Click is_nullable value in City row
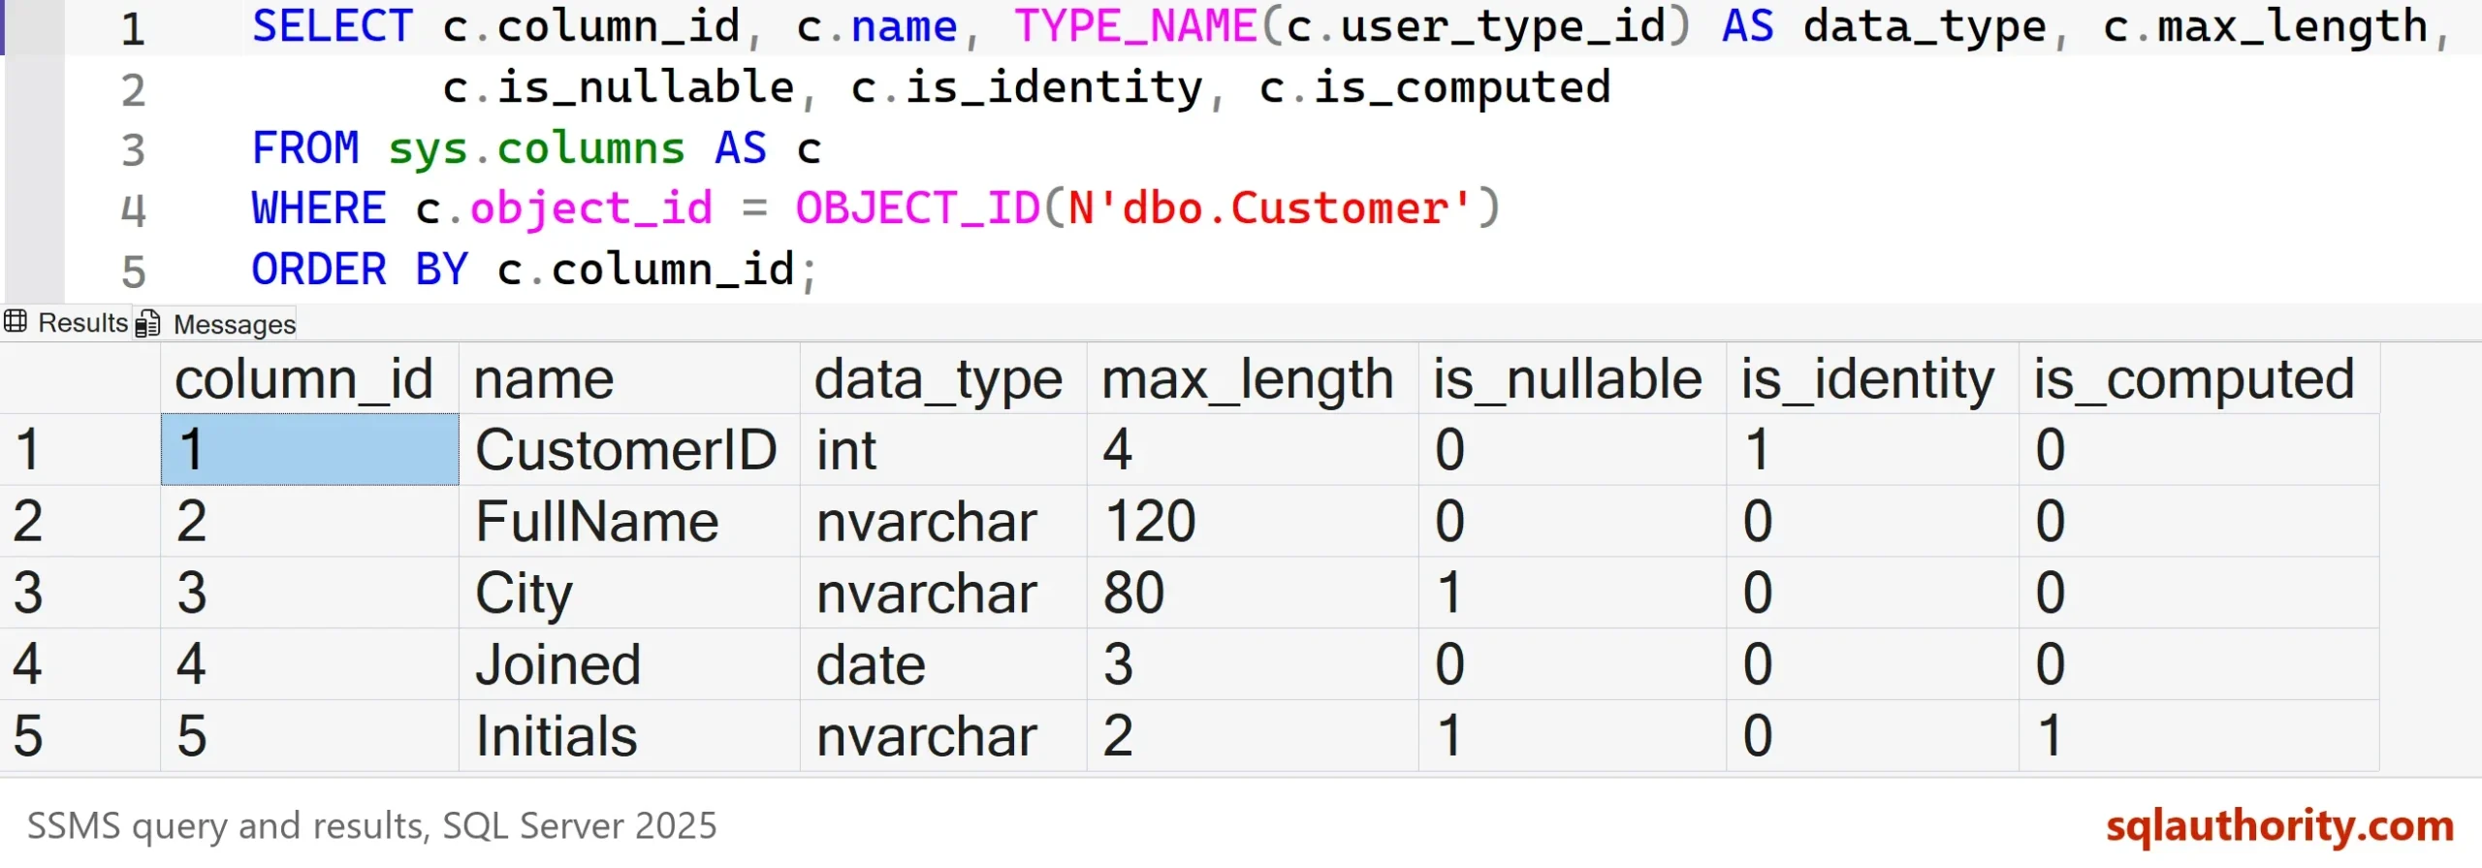This screenshot has height=868, width=2482. point(1573,593)
